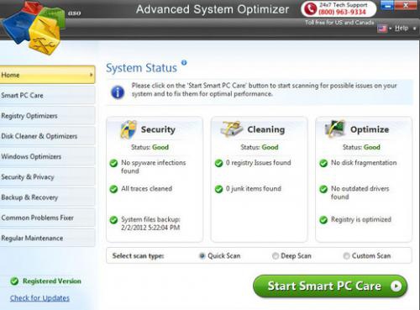This screenshot has width=420, height=310.
Task: Click the Optimize monitor icon
Action: [x=335, y=129]
